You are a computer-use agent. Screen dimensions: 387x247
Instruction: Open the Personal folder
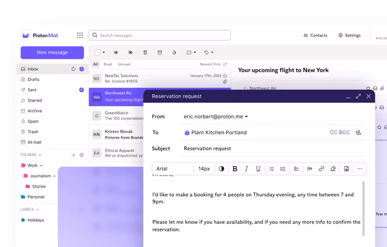coord(33,197)
